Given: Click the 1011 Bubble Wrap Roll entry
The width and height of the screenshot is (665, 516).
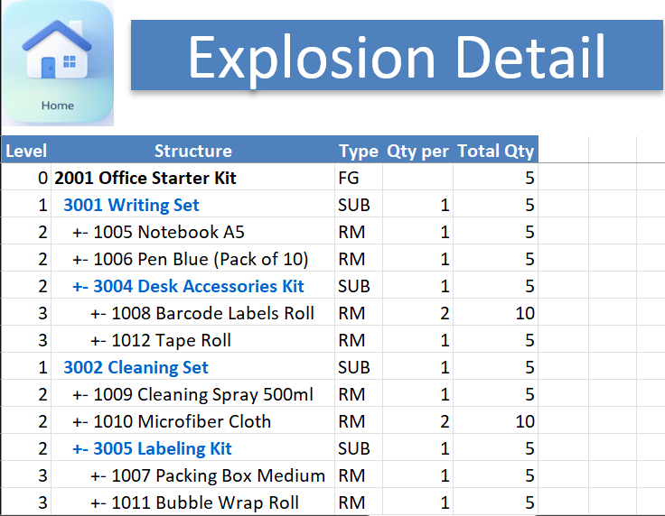Looking at the screenshot, I should coord(194,502).
